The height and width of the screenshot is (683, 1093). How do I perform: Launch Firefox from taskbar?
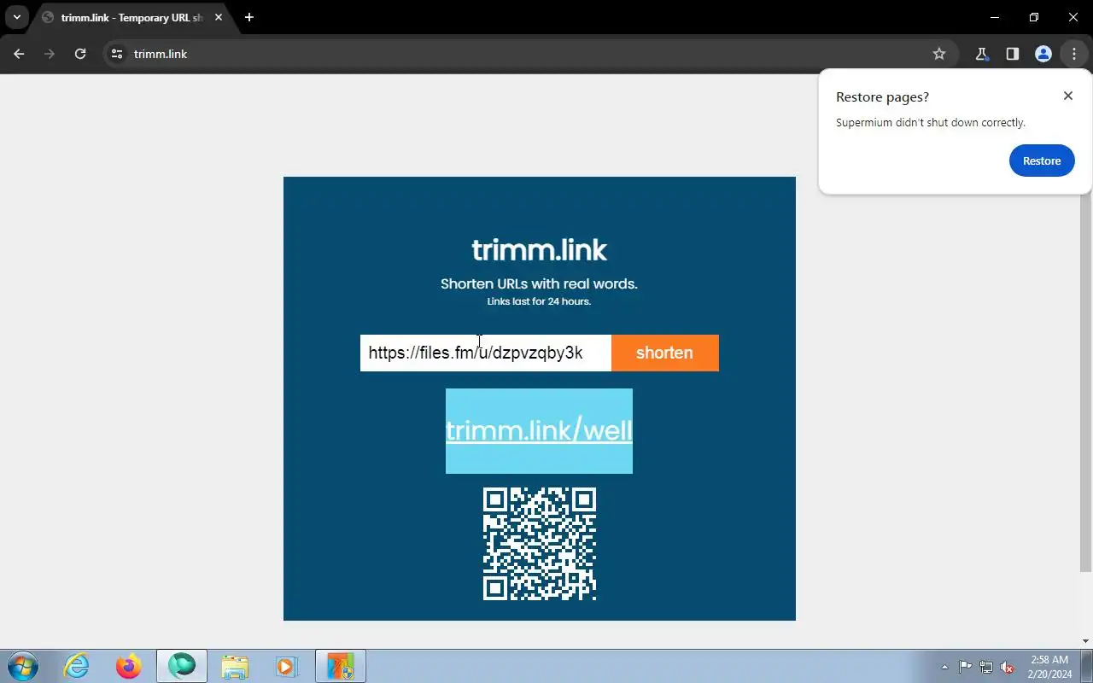click(129, 666)
